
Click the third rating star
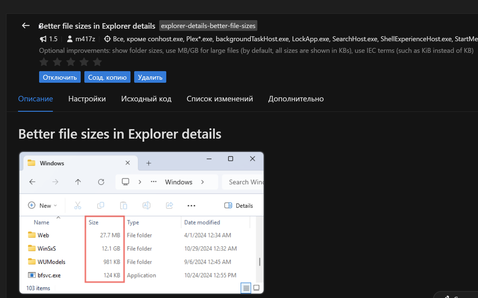[x=71, y=62]
